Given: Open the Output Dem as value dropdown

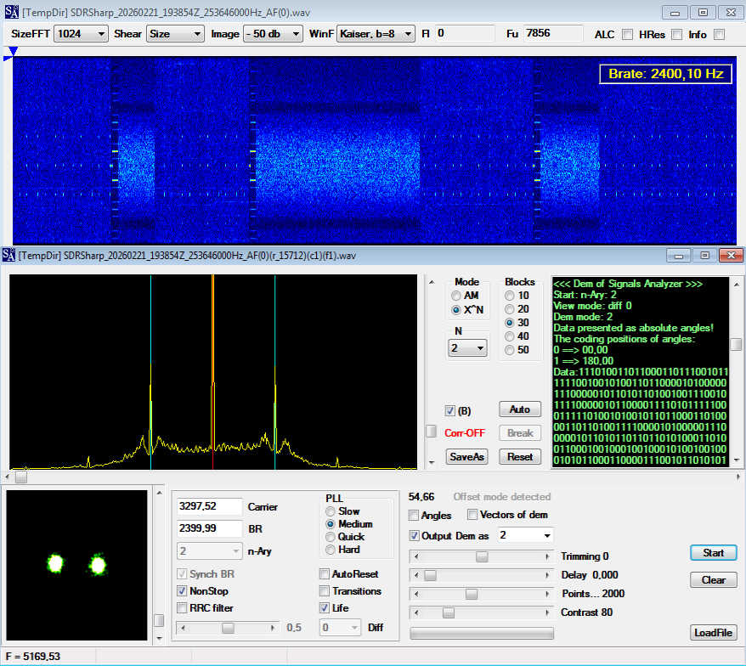Looking at the screenshot, I should [x=525, y=536].
